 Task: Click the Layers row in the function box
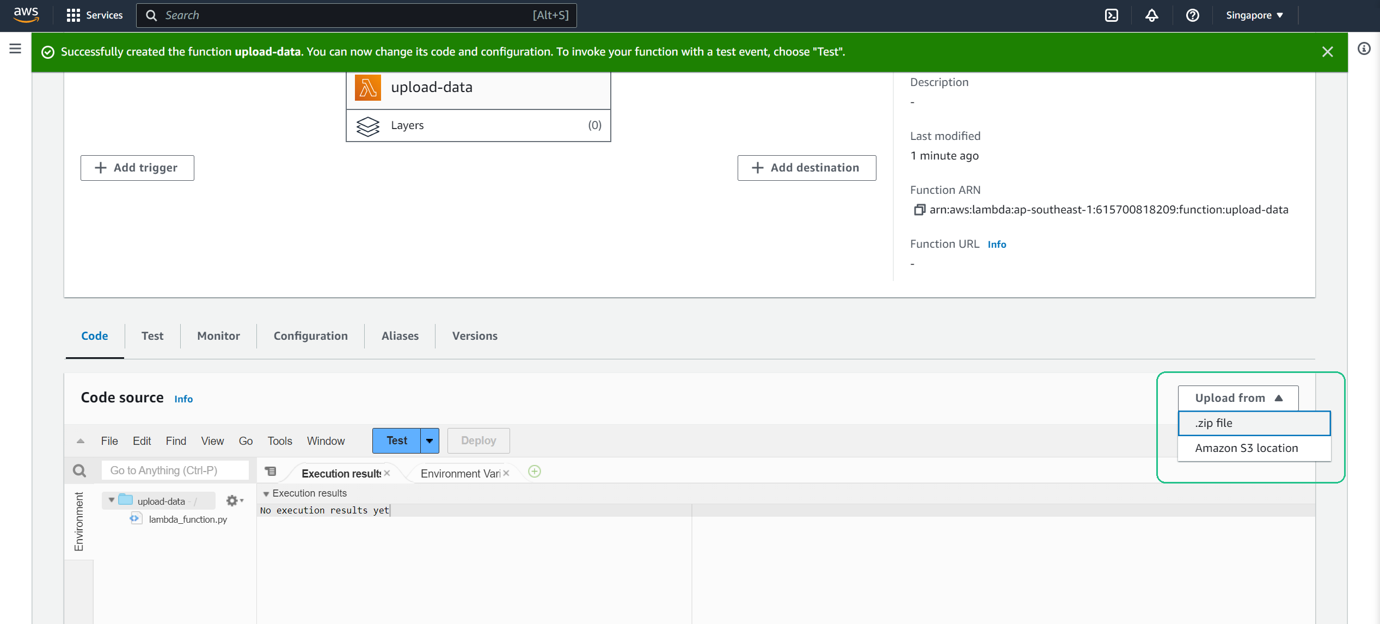(479, 126)
